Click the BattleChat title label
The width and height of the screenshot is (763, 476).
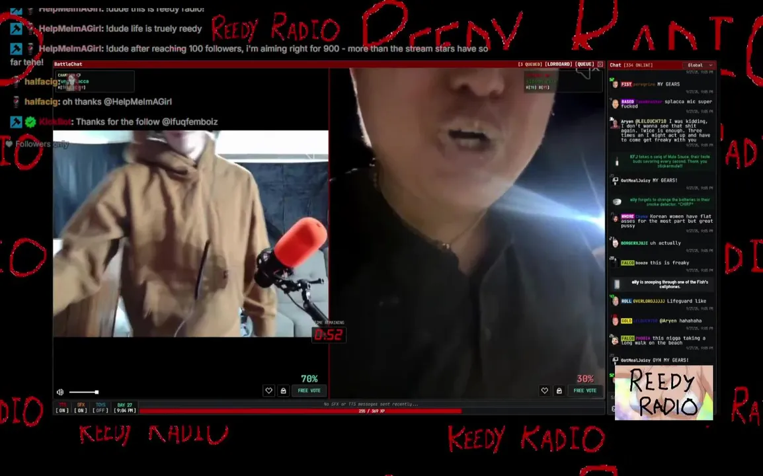pos(68,64)
